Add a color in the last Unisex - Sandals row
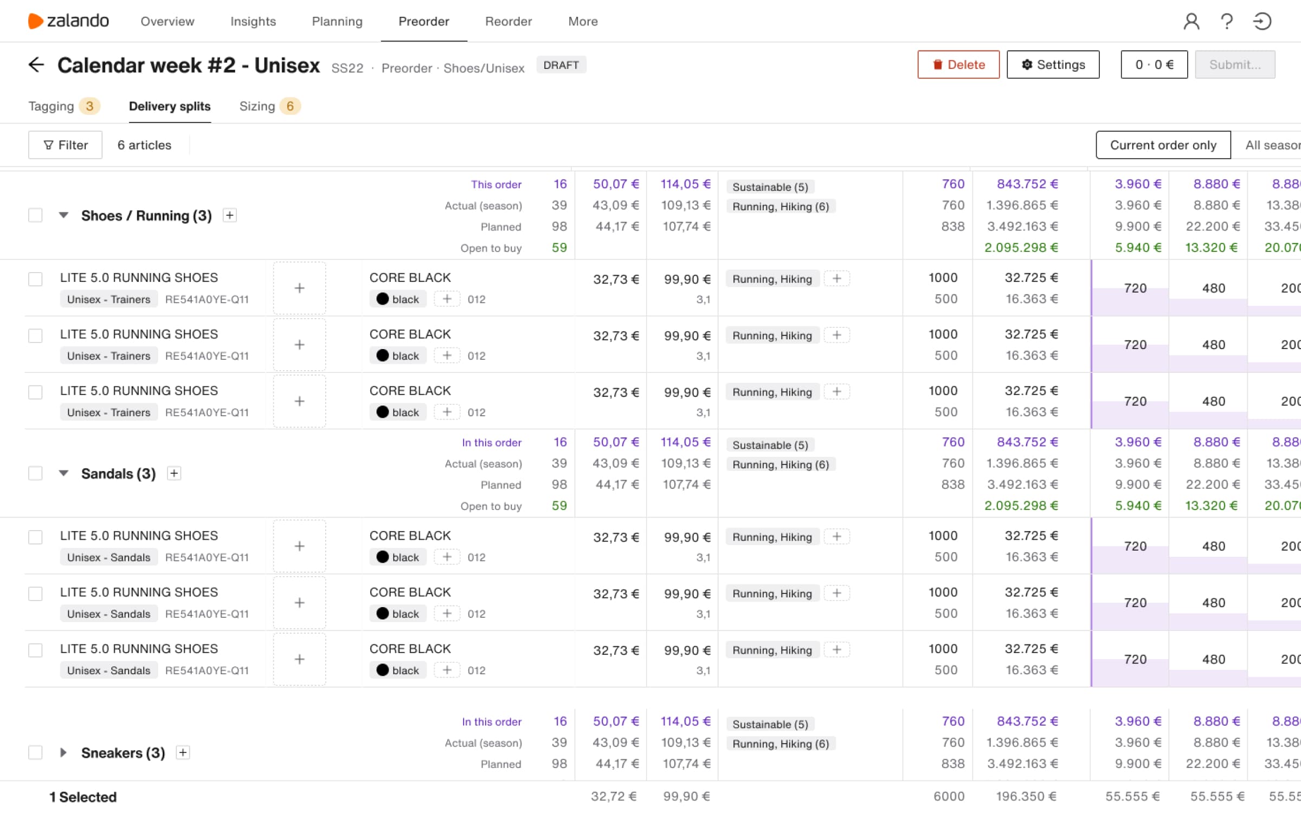This screenshot has height=813, width=1301. click(x=447, y=670)
